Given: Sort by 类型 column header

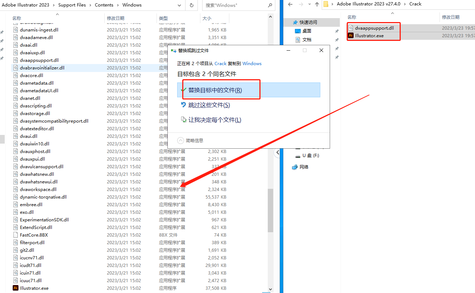Looking at the screenshot, I should click(x=163, y=18).
